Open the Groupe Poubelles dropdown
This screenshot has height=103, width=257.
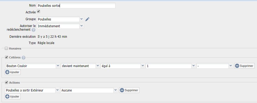[x=60, y=19]
